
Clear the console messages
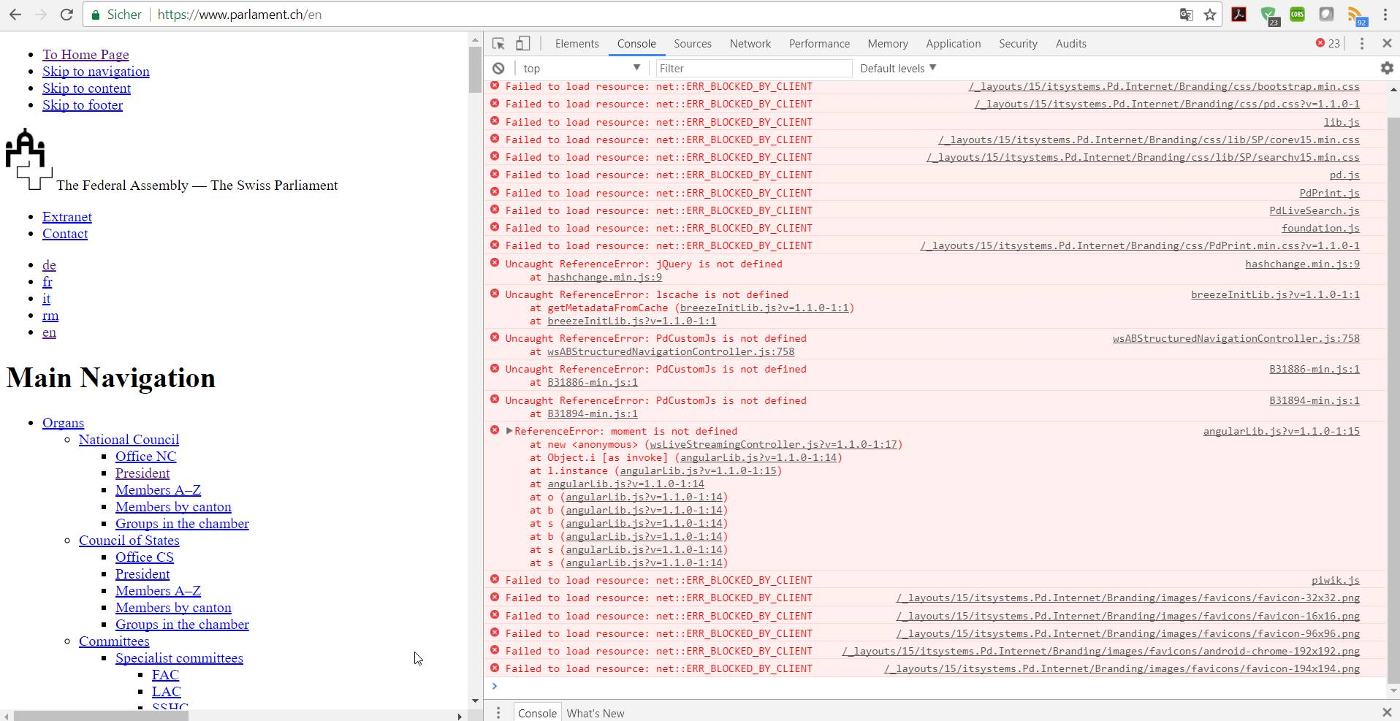pyautogui.click(x=499, y=68)
